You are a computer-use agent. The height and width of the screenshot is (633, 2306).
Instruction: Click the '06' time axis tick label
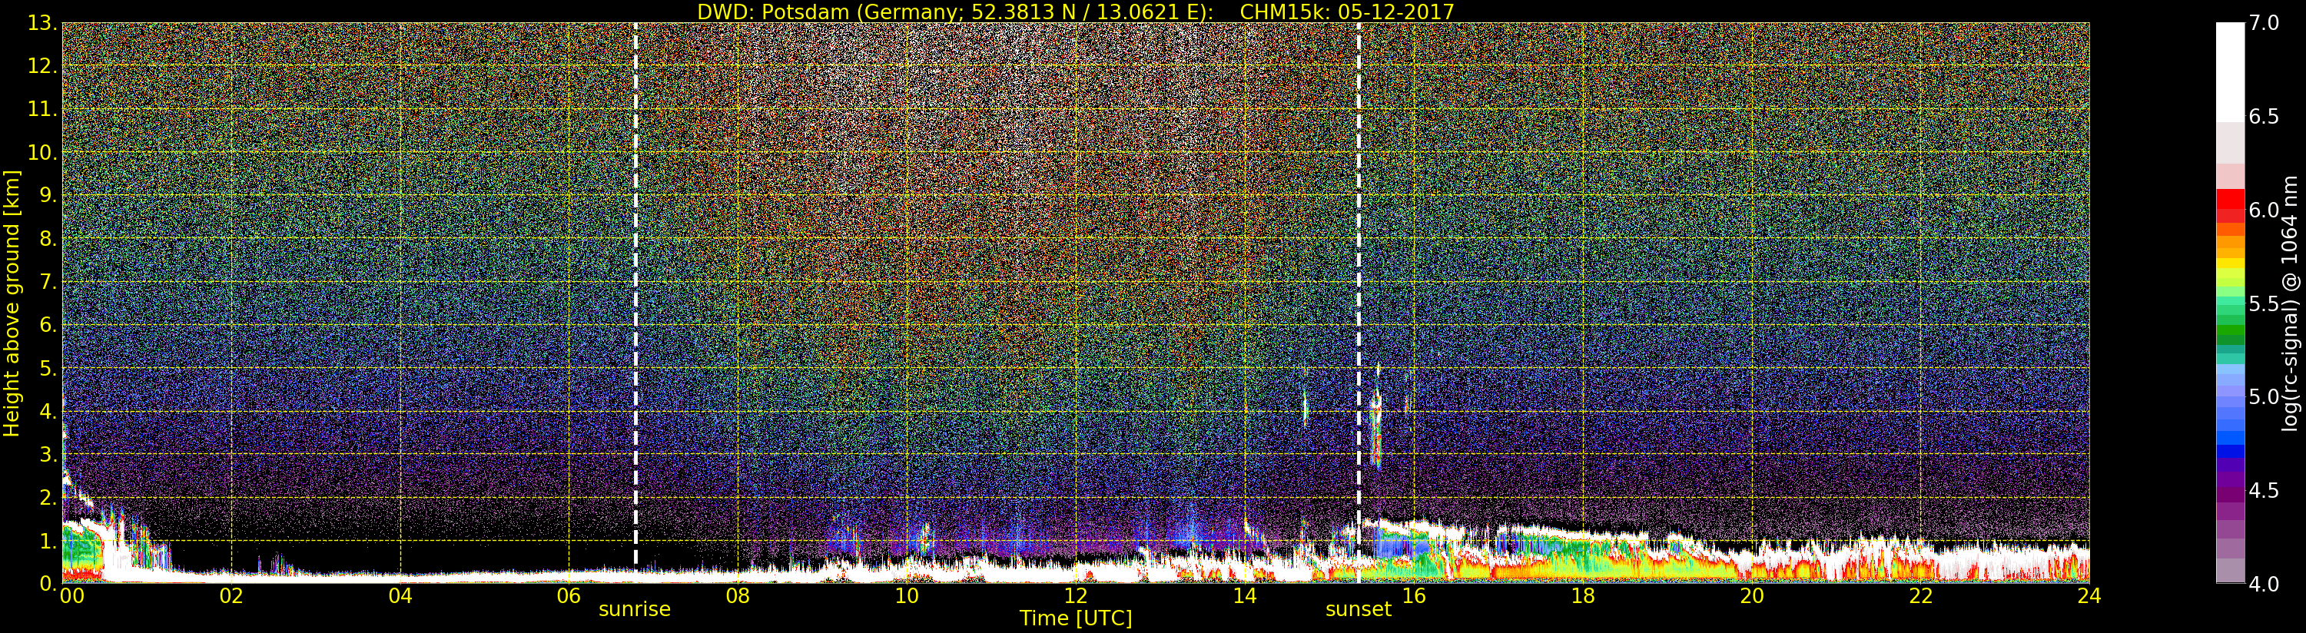coord(569,596)
